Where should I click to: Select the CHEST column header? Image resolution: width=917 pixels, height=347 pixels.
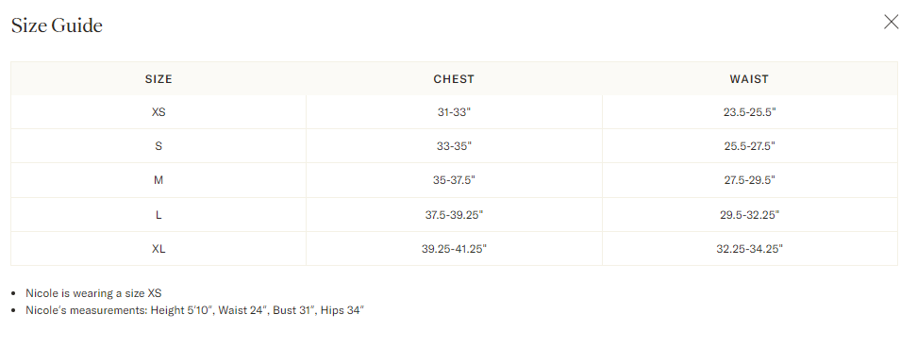point(454,79)
